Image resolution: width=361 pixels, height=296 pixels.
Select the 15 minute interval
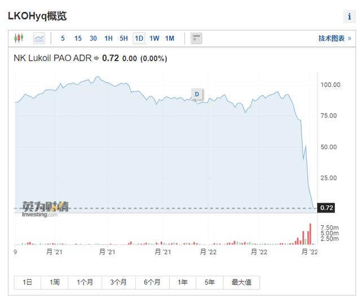pyautogui.click(x=78, y=38)
